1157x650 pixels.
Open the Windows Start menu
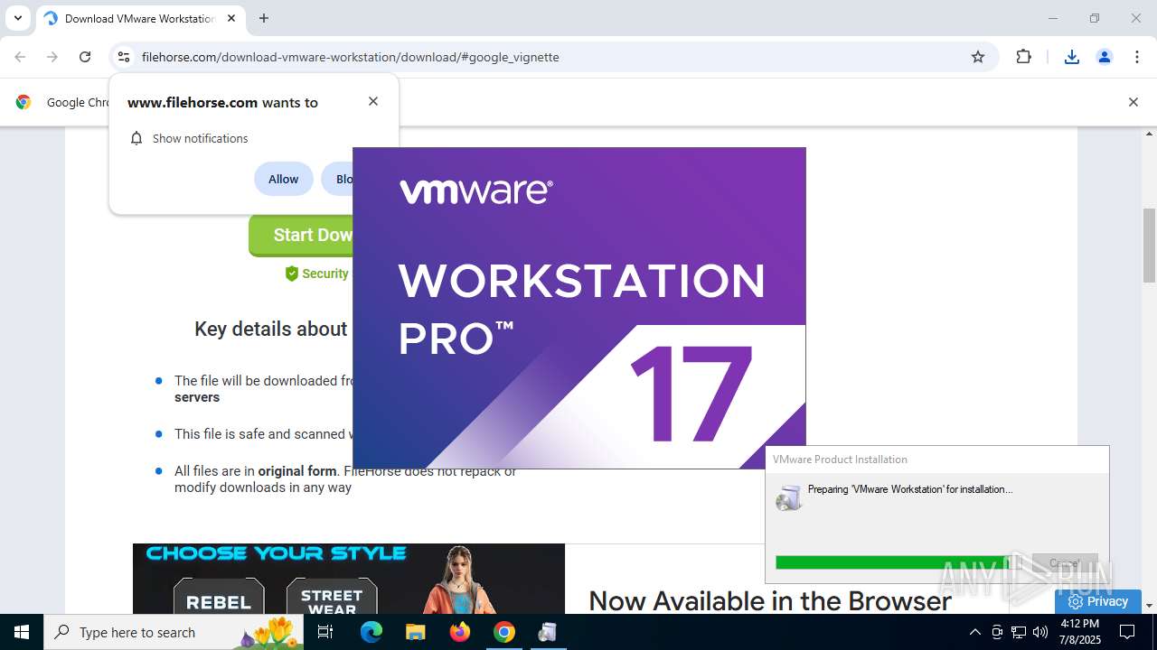[x=22, y=632]
